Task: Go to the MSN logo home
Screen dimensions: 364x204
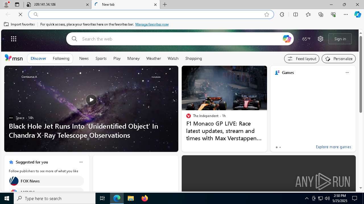Action: click(x=14, y=58)
